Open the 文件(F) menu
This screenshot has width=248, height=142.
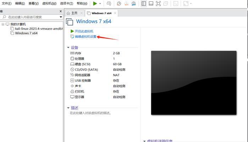point(7,4)
